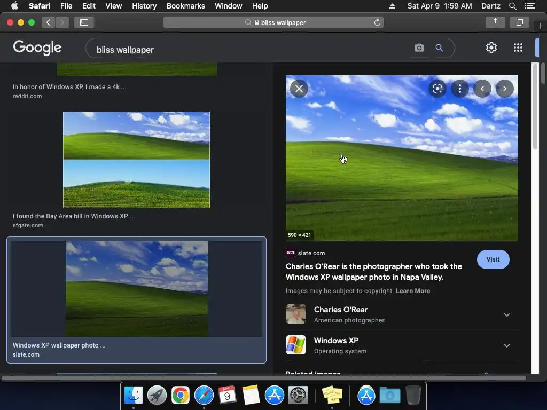Open the menu bar date and time
The image size is (547, 410).
coord(440,6)
